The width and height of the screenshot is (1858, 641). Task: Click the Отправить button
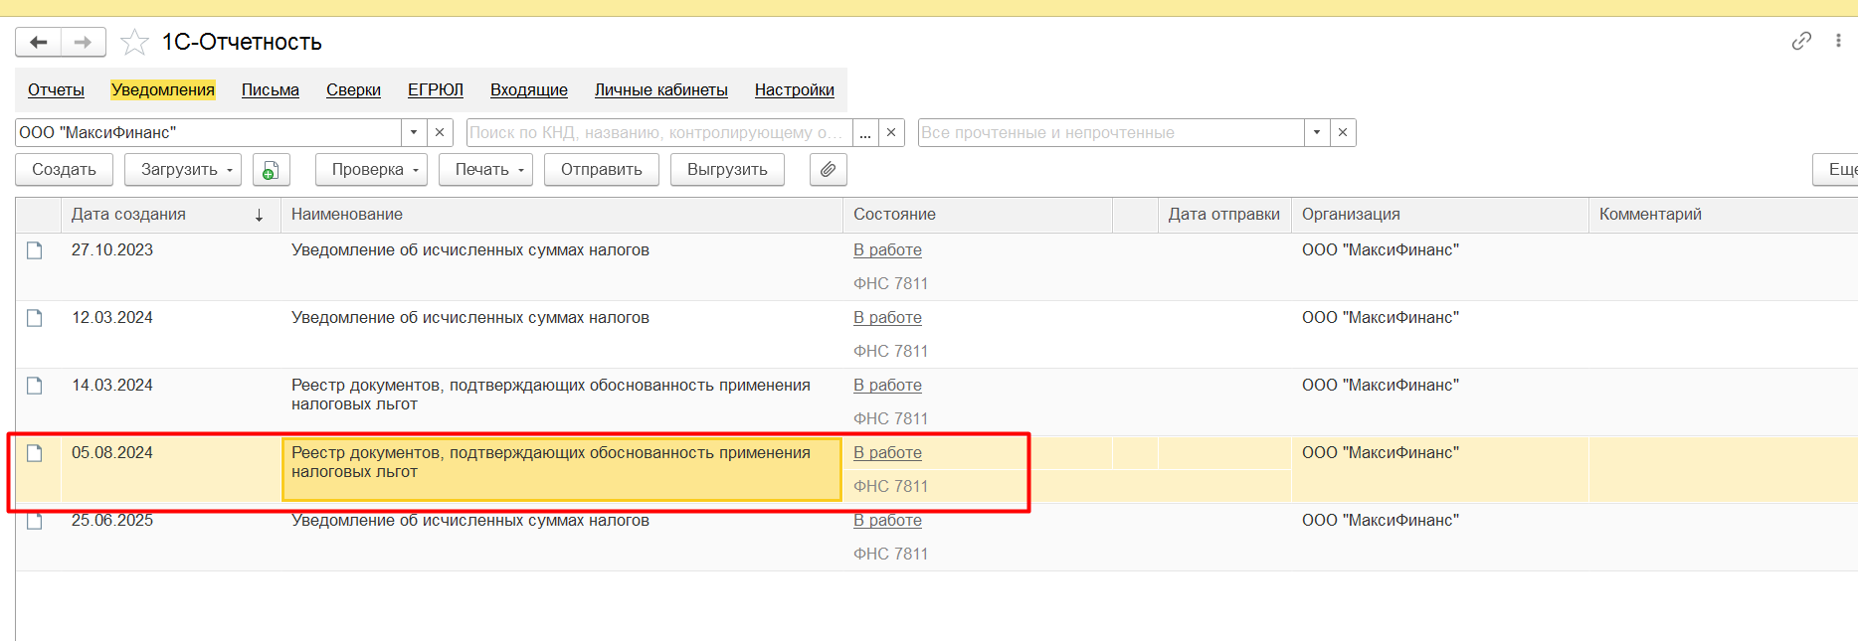tap(602, 170)
